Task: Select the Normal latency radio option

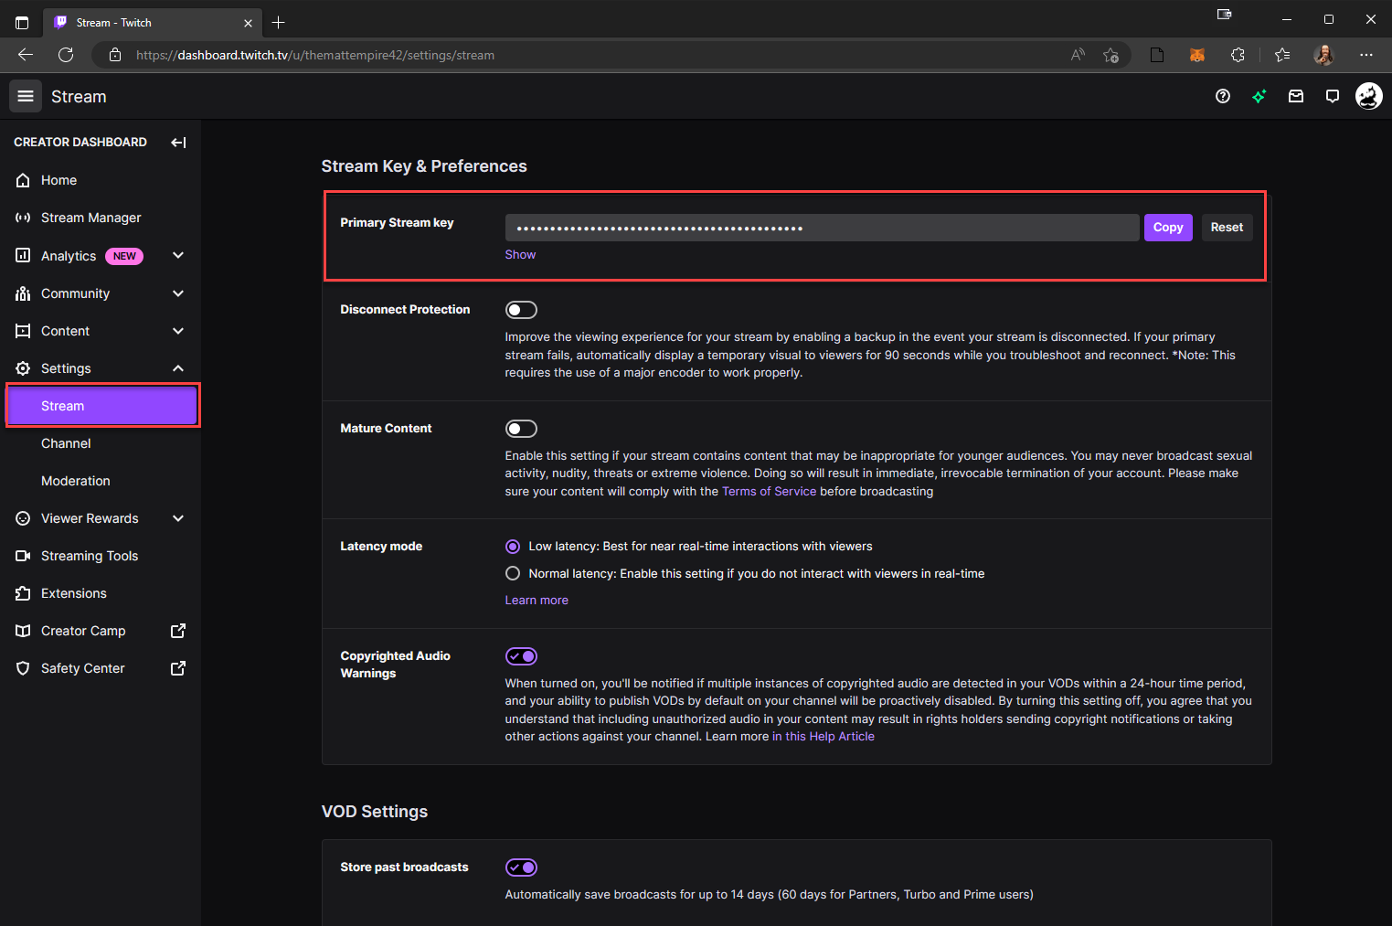Action: click(x=513, y=573)
